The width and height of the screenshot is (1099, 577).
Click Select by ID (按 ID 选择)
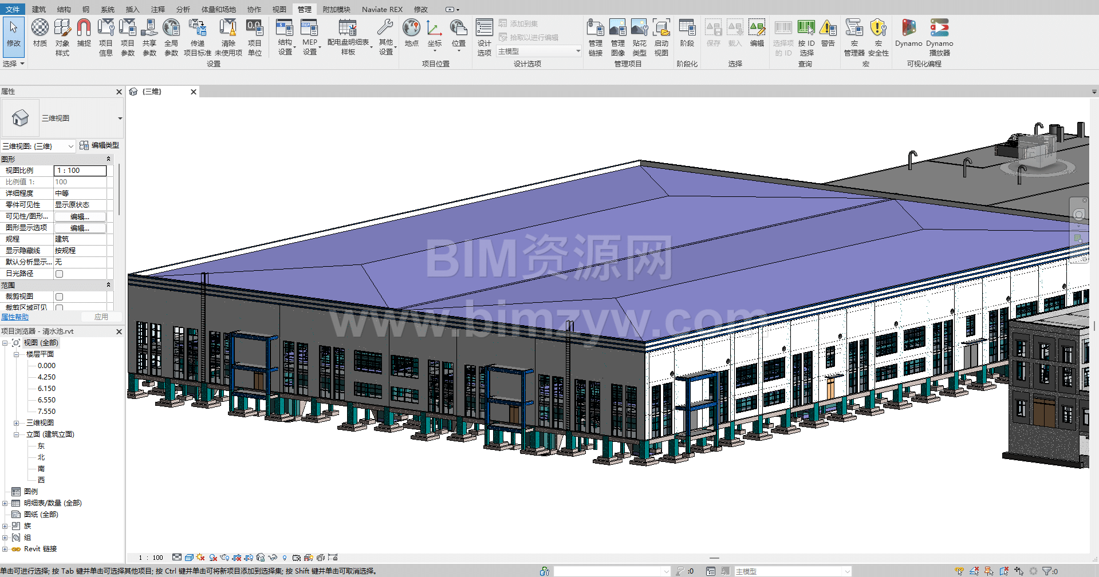click(806, 37)
